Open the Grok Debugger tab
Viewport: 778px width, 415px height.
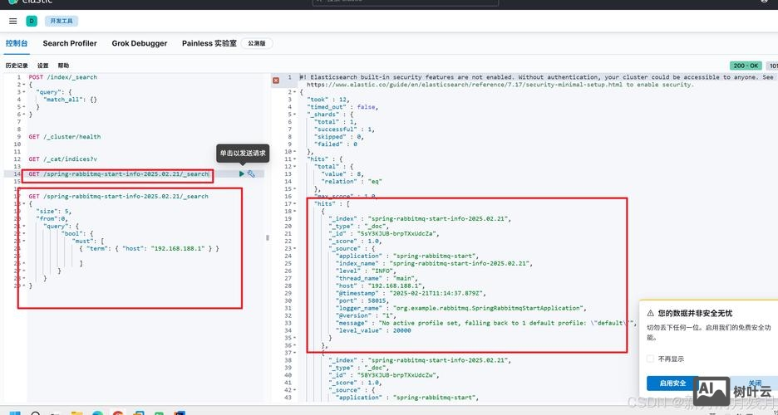tap(140, 43)
